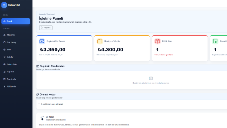227x128 pixels.
Task: Click the SalonPilot brand name
Action: coord(14,5)
